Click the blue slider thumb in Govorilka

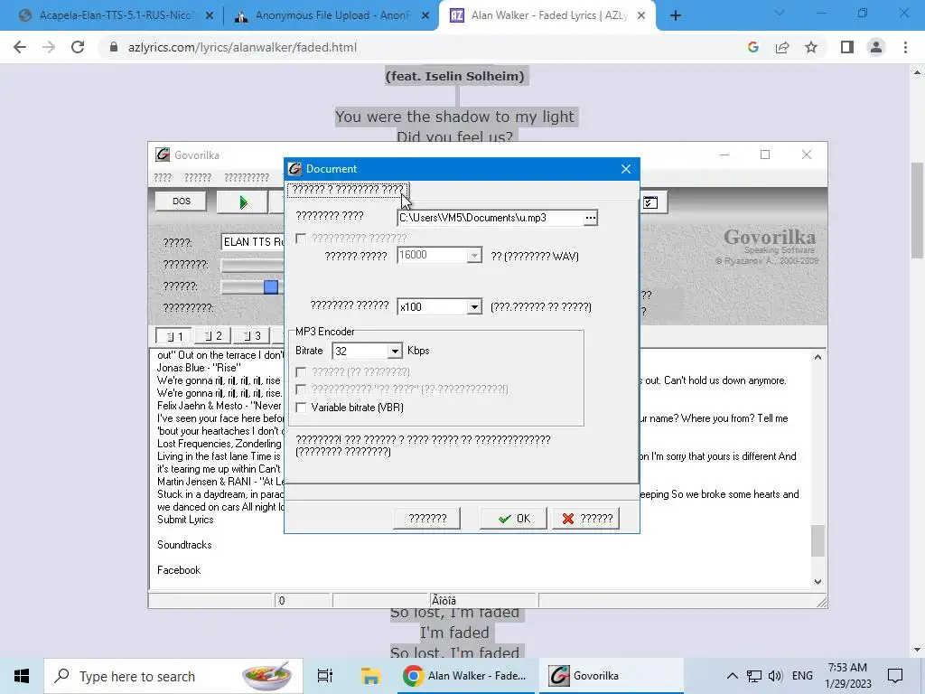pos(271,286)
